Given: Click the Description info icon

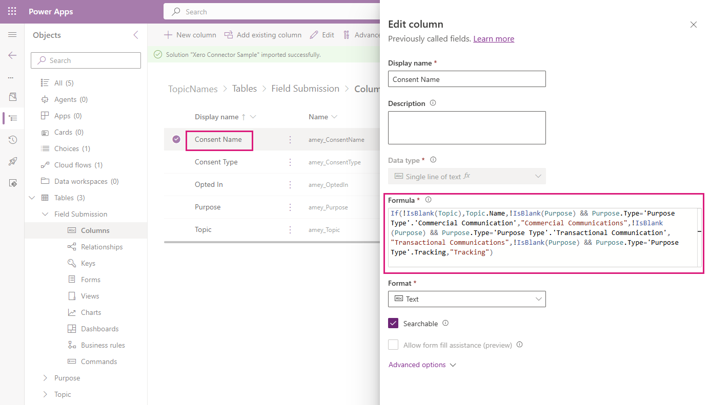Looking at the screenshot, I should pyautogui.click(x=433, y=103).
